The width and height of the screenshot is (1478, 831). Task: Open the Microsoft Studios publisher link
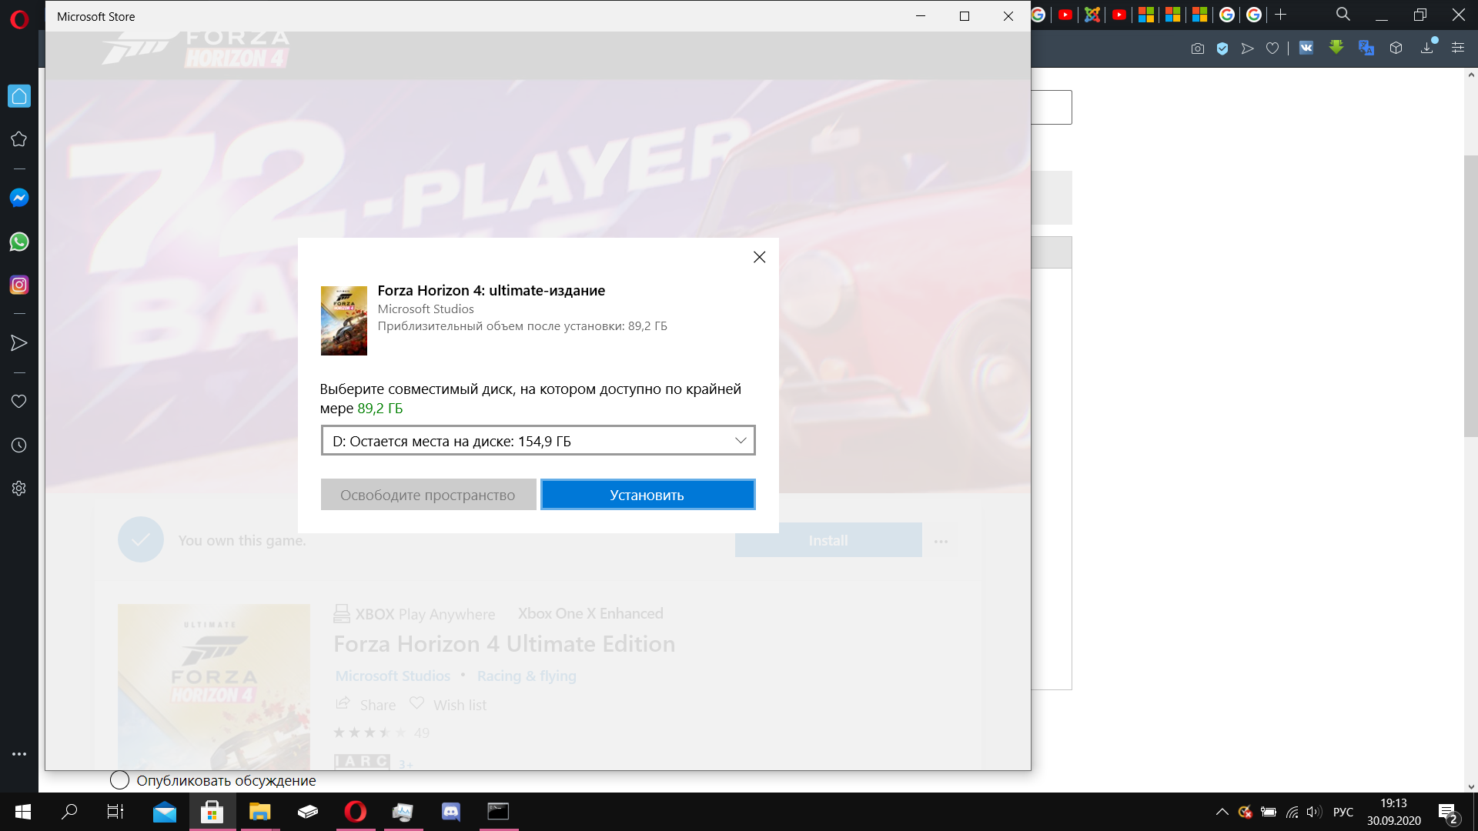click(393, 676)
